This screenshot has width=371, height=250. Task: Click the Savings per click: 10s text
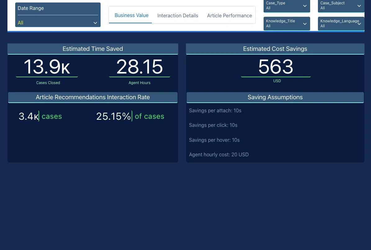pos(213,125)
